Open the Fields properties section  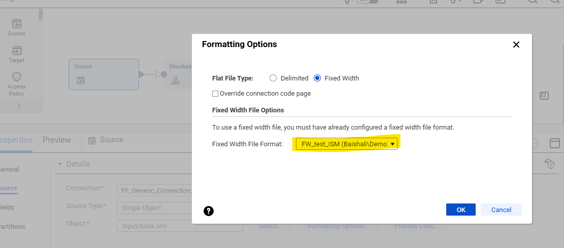[x=7, y=207]
